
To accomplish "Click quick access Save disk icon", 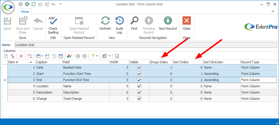I will click(x=40, y=4).
